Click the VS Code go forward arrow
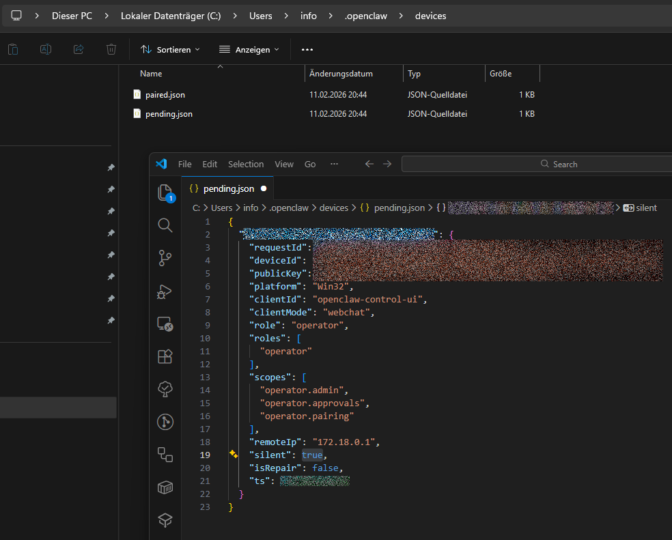The image size is (672, 540). click(387, 164)
